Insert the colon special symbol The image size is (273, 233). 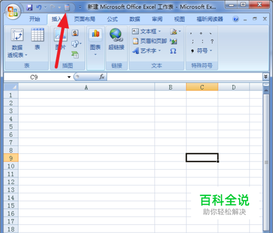[x=203, y=41]
